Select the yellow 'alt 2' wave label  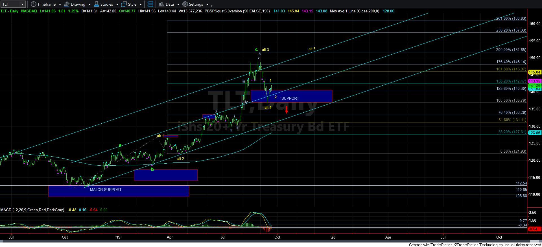[181, 159]
